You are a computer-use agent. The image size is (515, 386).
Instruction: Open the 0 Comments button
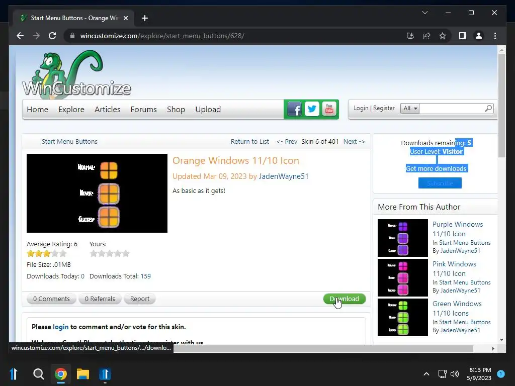51,299
